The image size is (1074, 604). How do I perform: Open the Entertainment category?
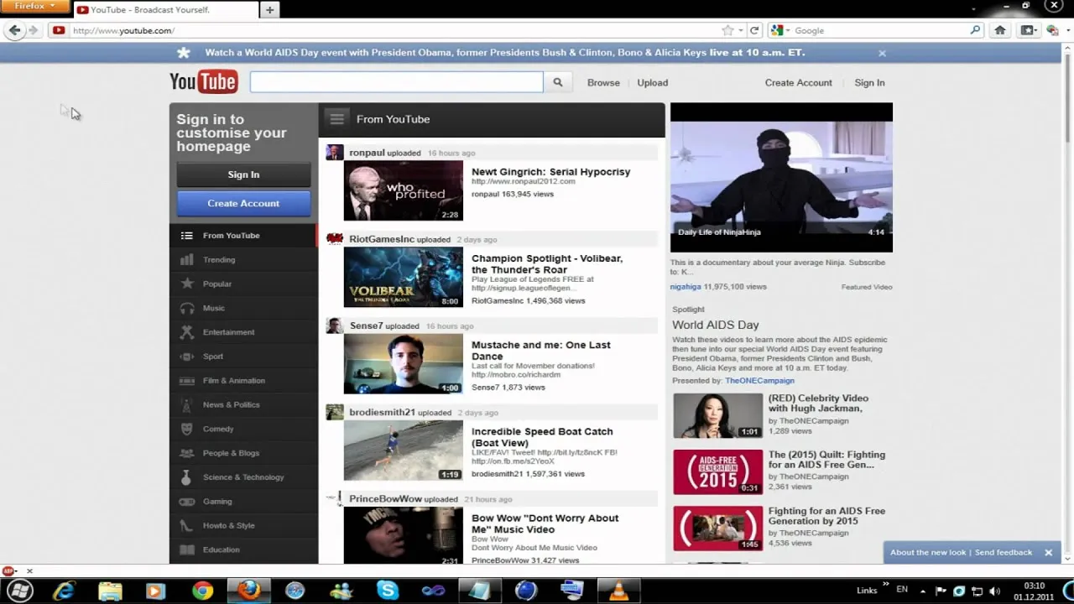click(x=243, y=332)
